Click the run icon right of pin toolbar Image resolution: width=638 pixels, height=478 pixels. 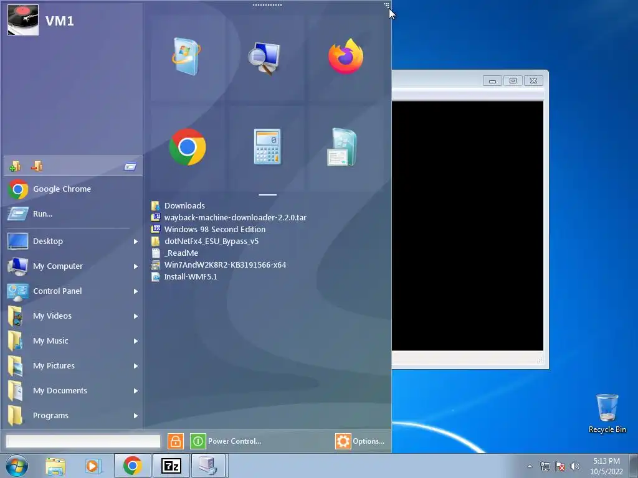pyautogui.click(x=130, y=166)
